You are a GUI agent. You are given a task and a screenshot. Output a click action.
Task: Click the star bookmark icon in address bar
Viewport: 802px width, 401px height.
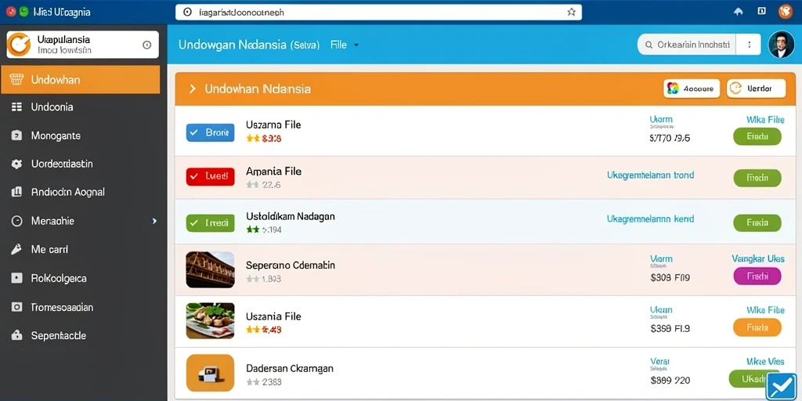(571, 12)
